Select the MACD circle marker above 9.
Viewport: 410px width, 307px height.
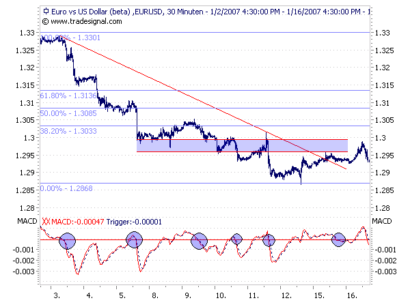tap(200, 240)
